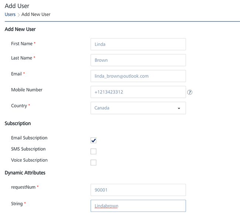Click the breadcrumb chevron separator
Image resolution: width=240 pixels, height=216 pixels.
point(18,15)
